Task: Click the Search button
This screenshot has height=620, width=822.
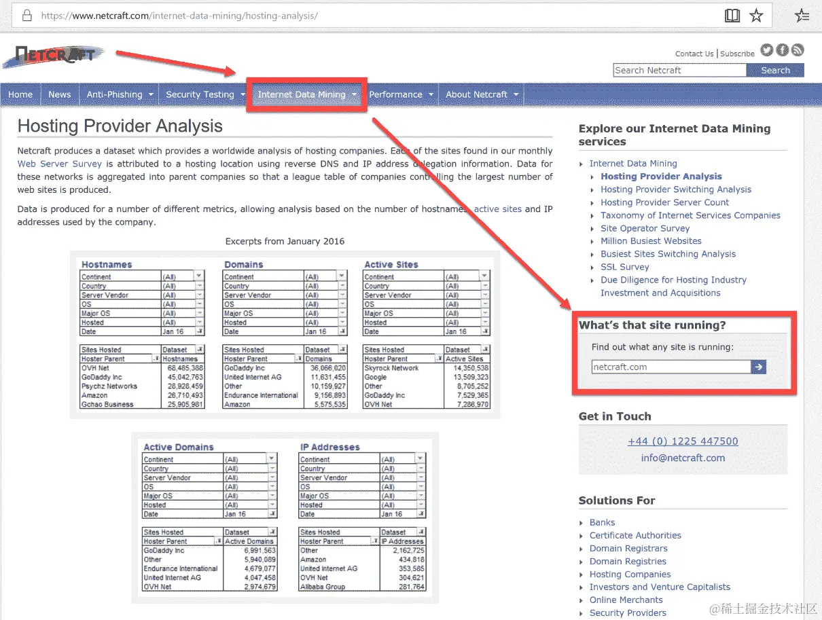Action: pyautogui.click(x=775, y=70)
